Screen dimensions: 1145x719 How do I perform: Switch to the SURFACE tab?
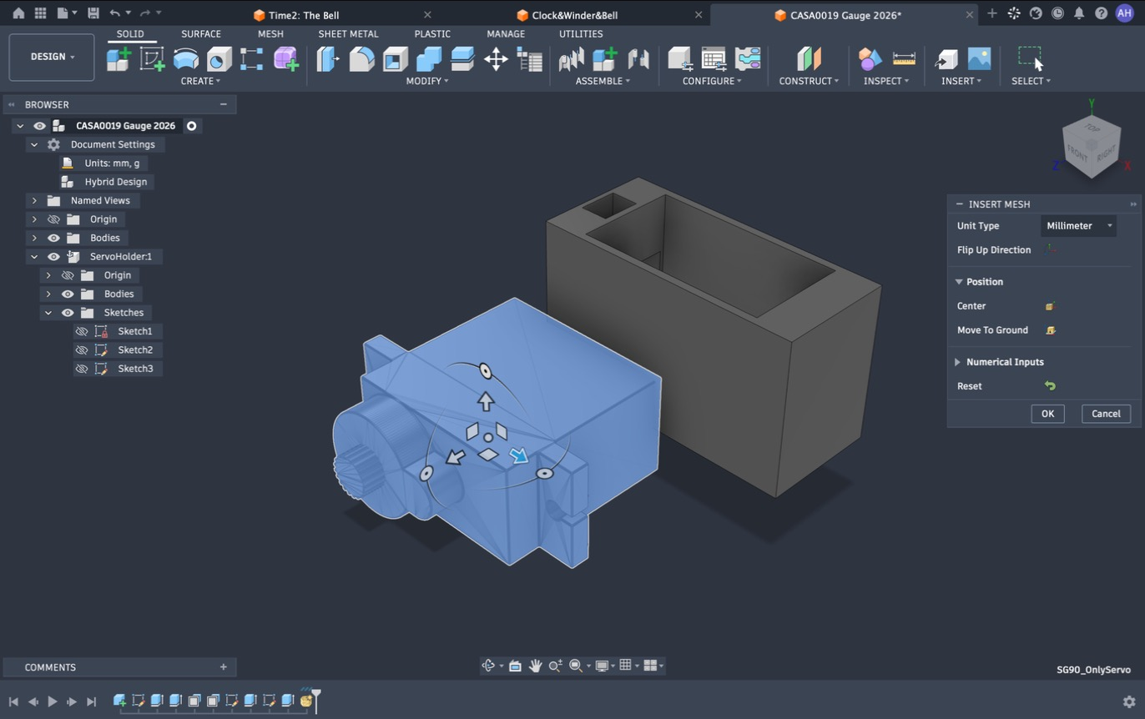tap(201, 34)
